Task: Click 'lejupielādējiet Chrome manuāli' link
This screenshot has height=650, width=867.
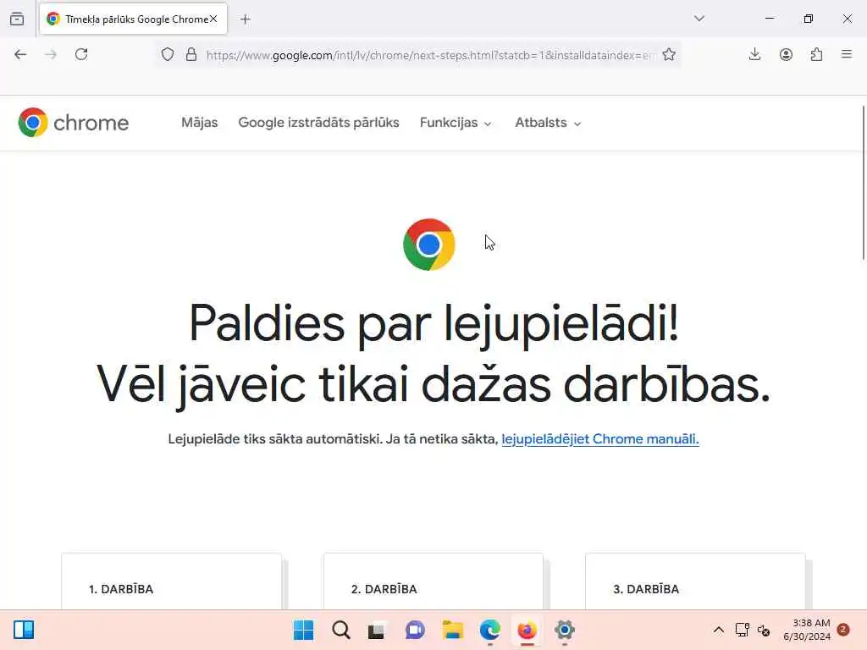Action: pyautogui.click(x=600, y=439)
